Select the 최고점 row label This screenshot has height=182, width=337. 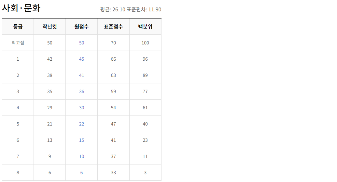point(18,43)
